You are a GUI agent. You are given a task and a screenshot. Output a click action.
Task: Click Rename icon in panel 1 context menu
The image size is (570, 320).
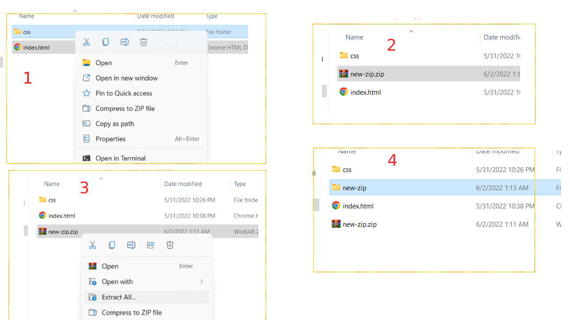125,42
